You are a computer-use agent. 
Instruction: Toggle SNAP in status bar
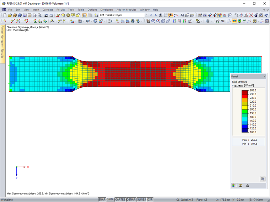point(102,200)
